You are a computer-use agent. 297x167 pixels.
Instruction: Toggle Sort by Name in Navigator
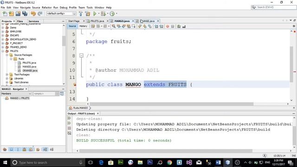[x=45, y=149]
